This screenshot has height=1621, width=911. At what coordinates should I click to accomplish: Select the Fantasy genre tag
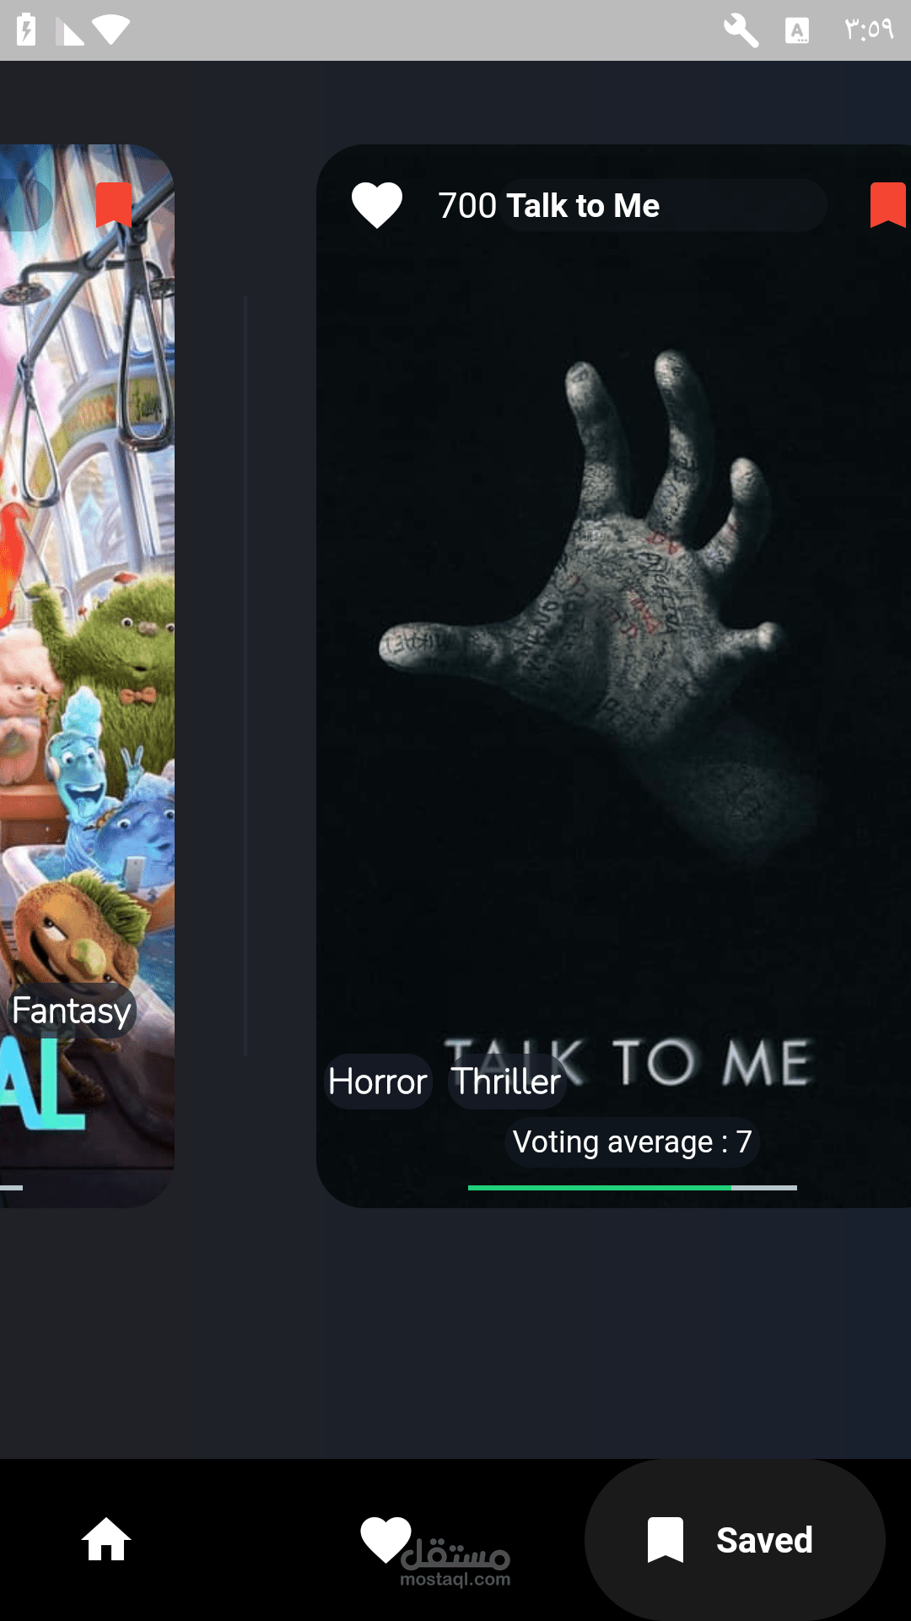pyautogui.click(x=72, y=1011)
